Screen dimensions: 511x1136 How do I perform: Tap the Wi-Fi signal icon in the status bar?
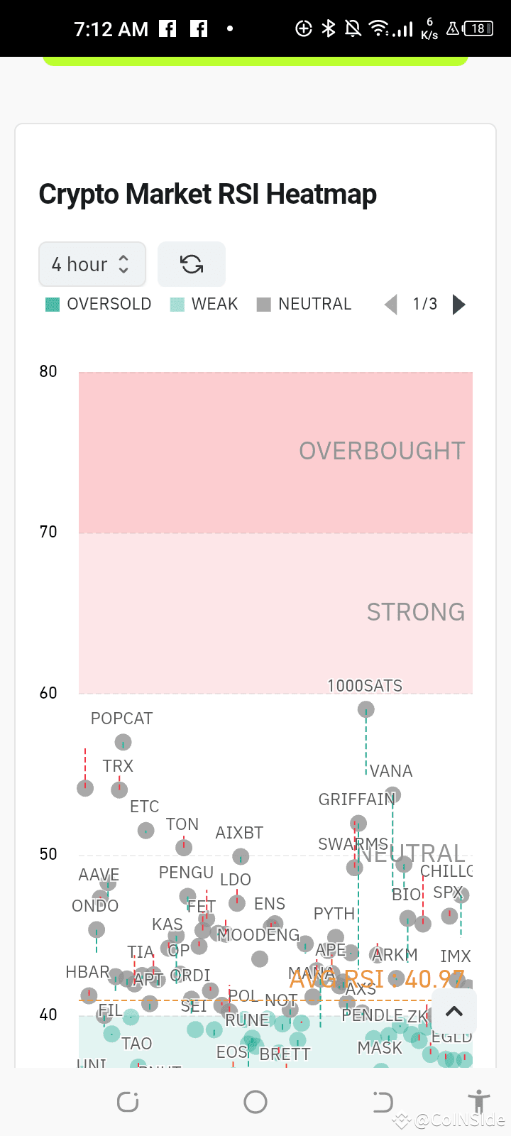coord(380,28)
